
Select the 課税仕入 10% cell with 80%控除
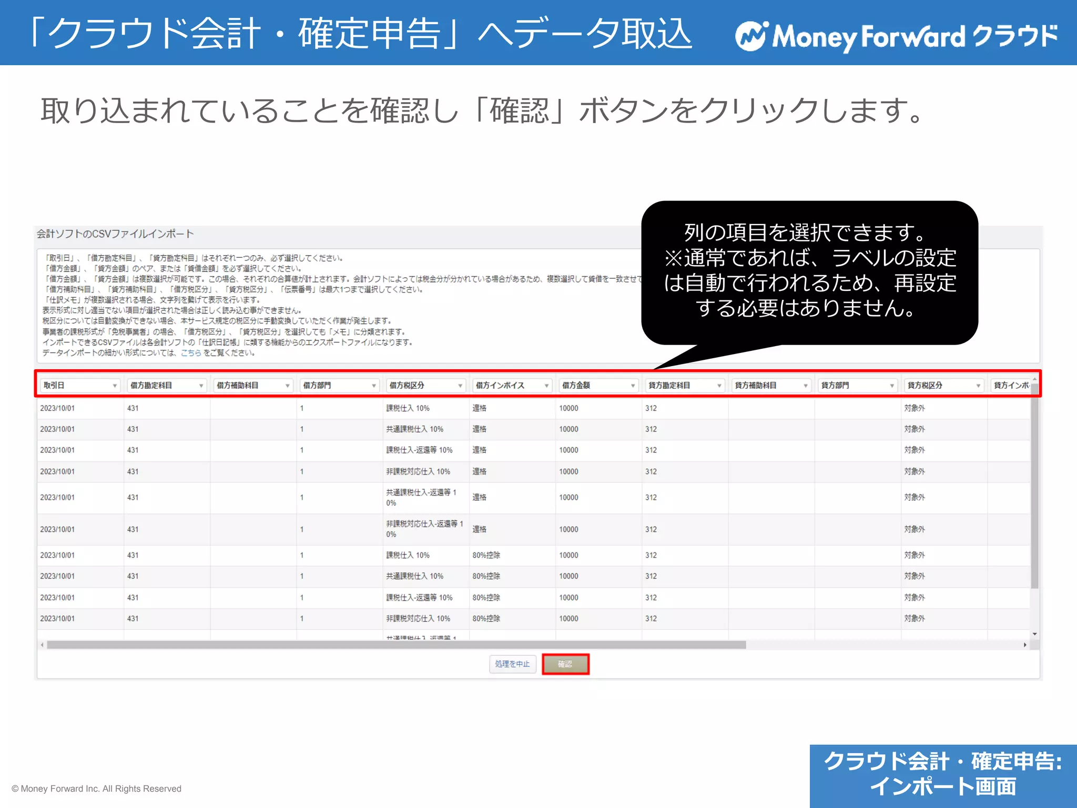pos(426,555)
